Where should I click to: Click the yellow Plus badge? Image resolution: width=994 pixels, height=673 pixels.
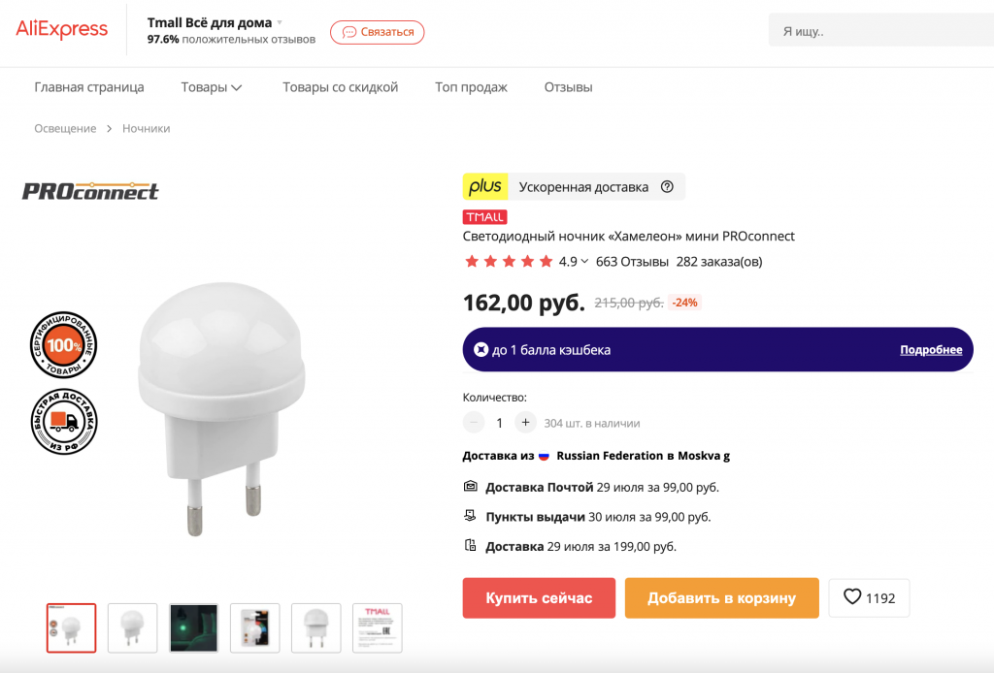click(x=485, y=187)
